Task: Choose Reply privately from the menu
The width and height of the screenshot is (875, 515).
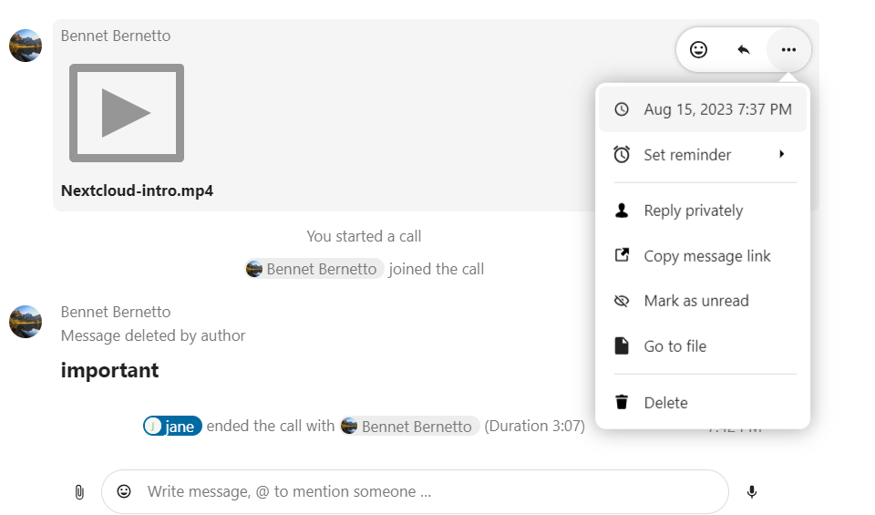Action: [x=693, y=211]
